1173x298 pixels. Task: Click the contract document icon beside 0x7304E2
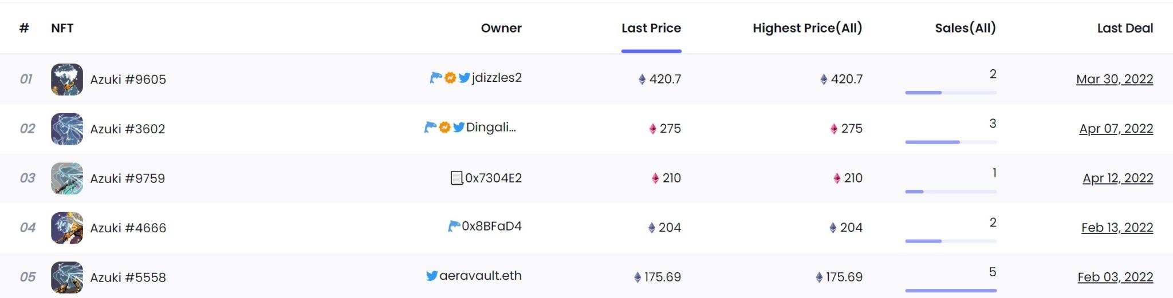pos(456,178)
